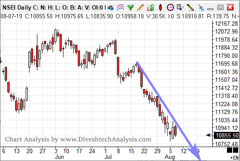Minimize the NSEI chart window
The height and width of the screenshot is (161, 240).
pyautogui.click(x=210, y=9)
